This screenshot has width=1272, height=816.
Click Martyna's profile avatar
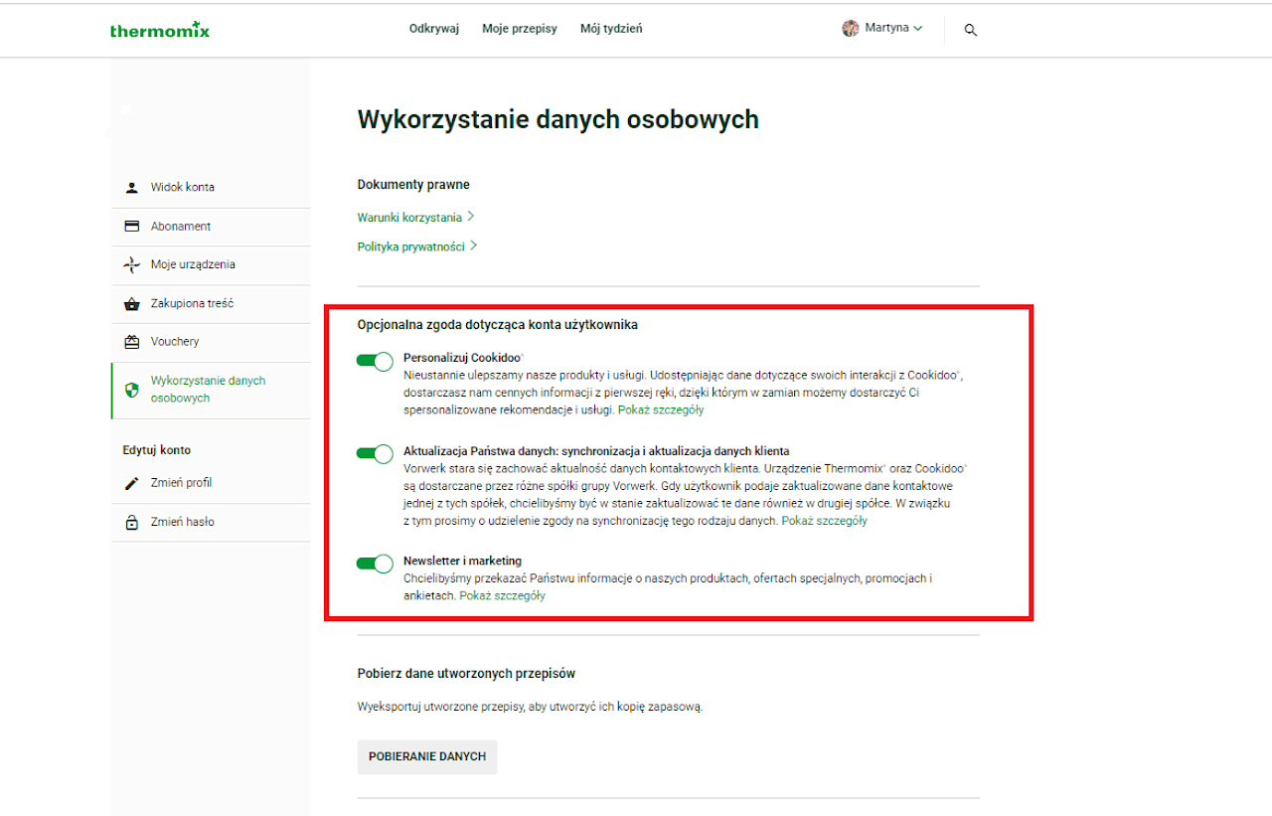click(x=850, y=29)
